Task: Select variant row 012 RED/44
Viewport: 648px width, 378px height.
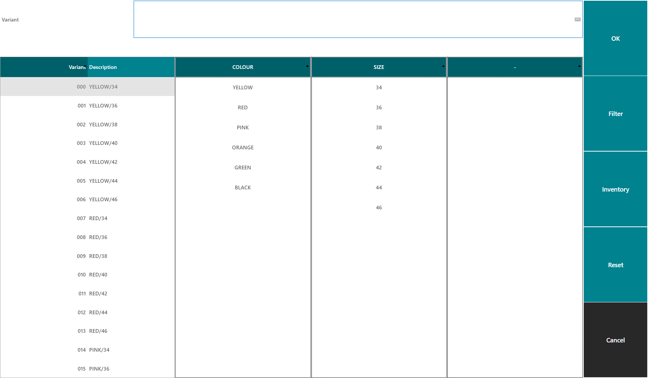Action: [87, 312]
